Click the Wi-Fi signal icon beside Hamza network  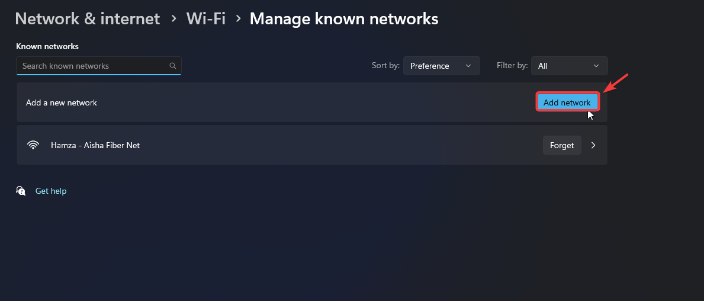coord(33,145)
